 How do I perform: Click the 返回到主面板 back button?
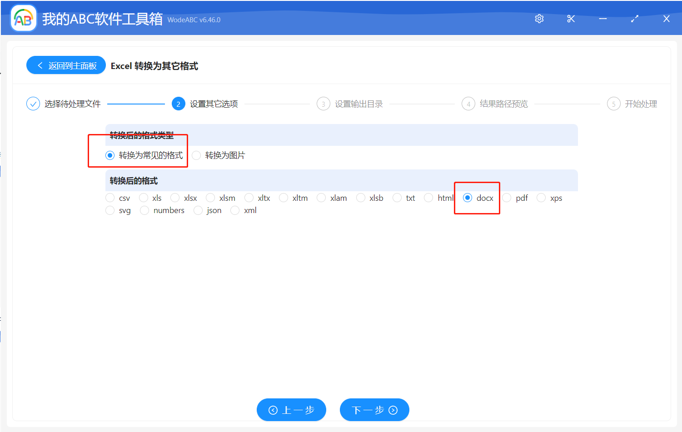click(66, 65)
